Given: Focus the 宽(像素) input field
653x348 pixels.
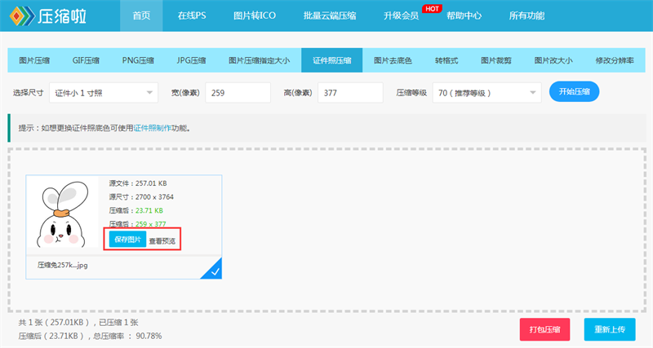Looking at the screenshot, I should tap(238, 93).
